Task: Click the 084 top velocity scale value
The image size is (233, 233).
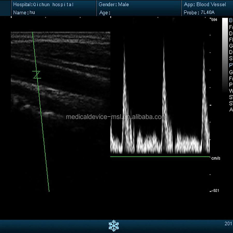Action: click(x=214, y=20)
